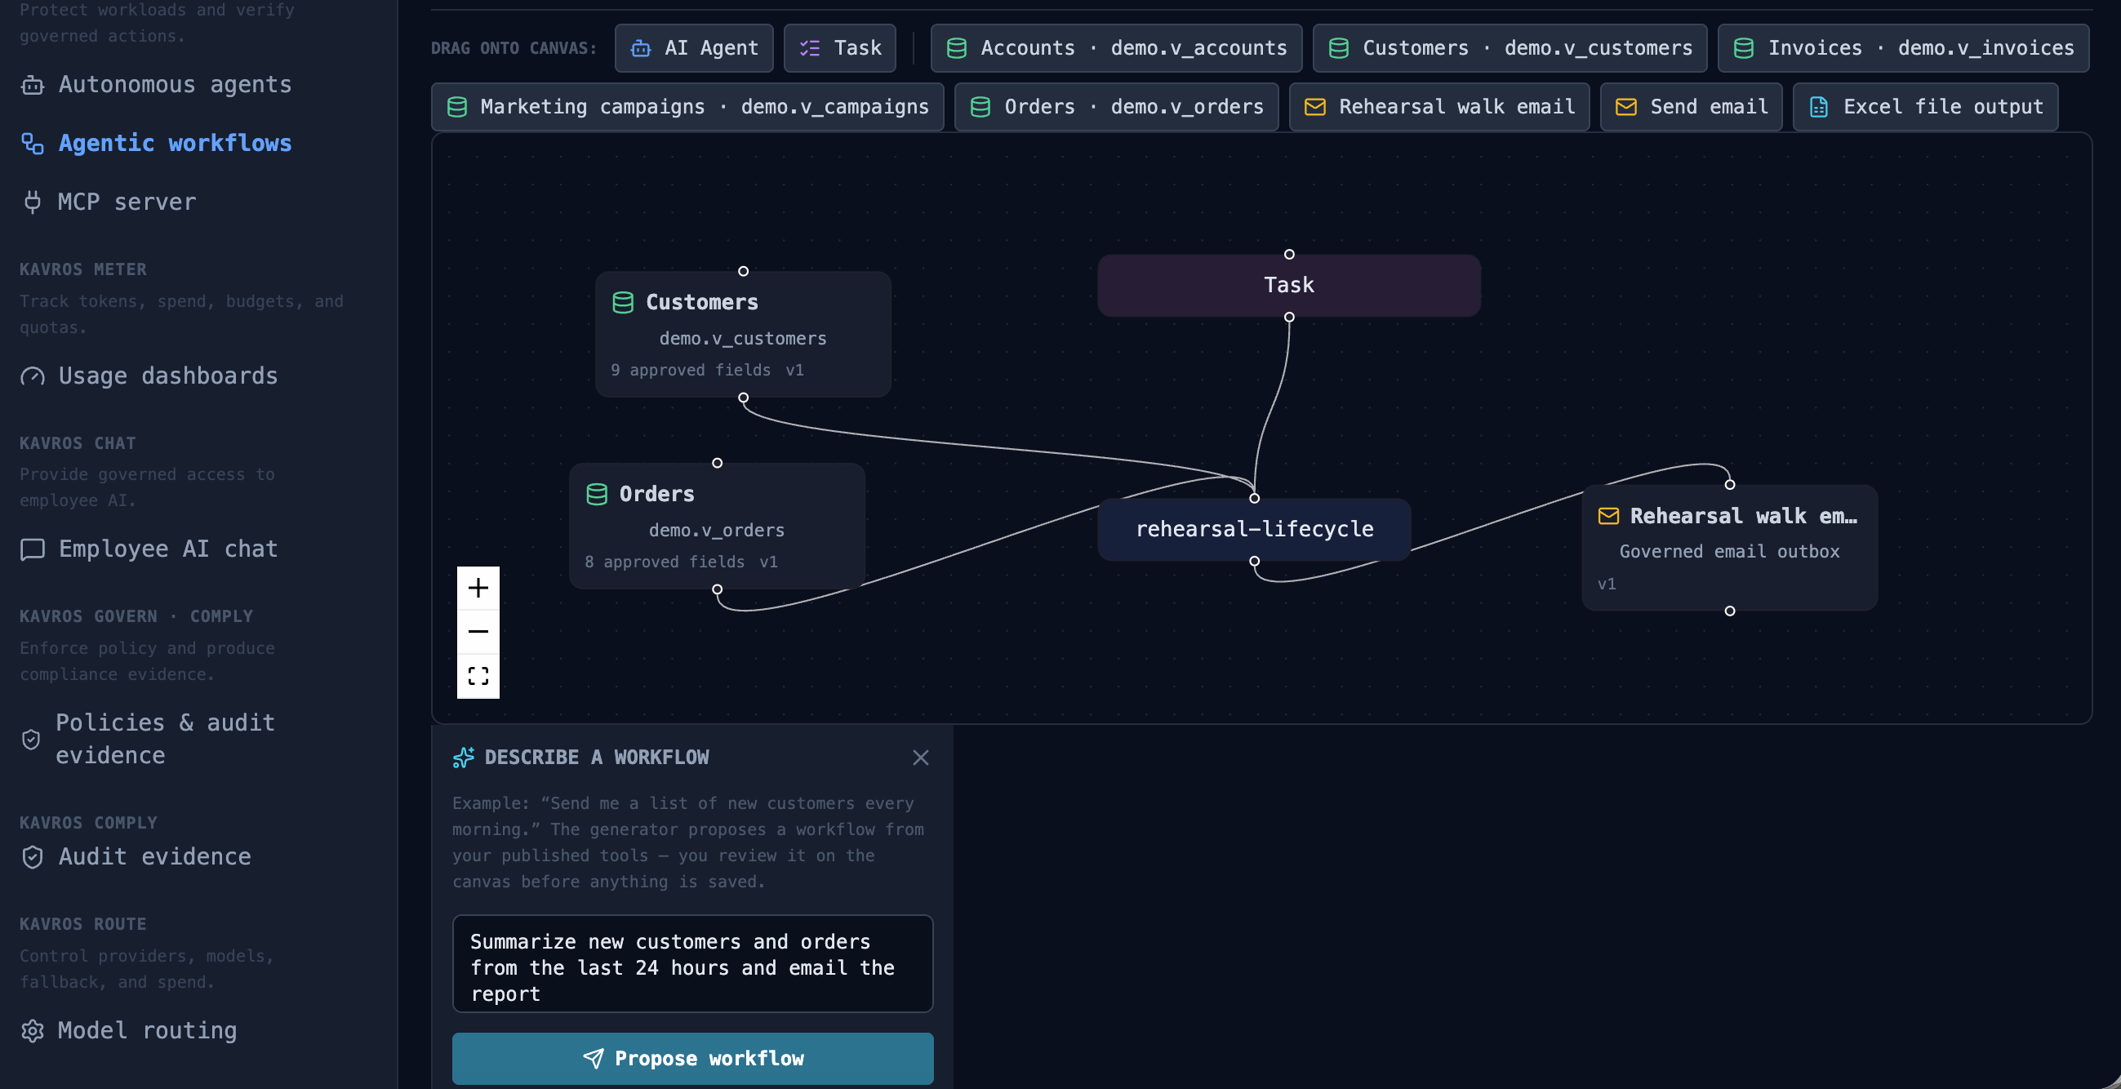Select the rehearsal-lifecycle node
The width and height of the screenshot is (2121, 1089).
1255,529
